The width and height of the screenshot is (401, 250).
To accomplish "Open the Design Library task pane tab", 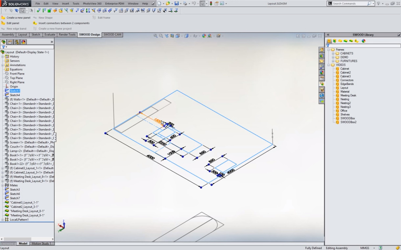I will pyautogui.click(x=322, y=55).
